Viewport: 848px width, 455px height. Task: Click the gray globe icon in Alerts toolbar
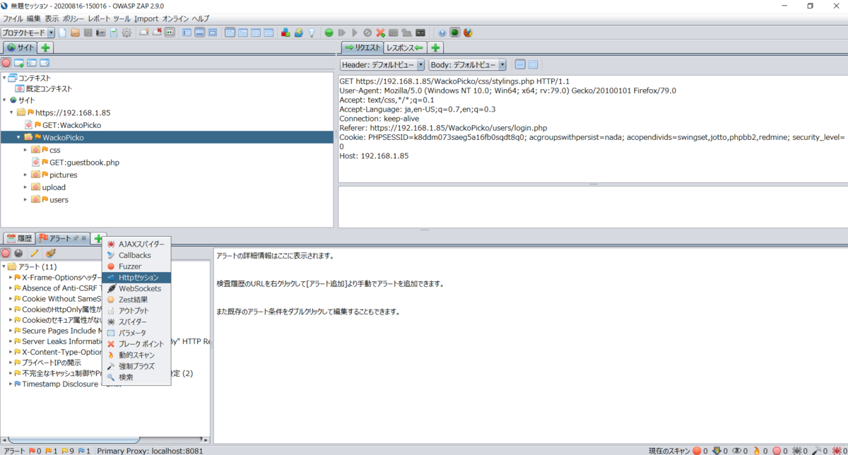click(18, 253)
